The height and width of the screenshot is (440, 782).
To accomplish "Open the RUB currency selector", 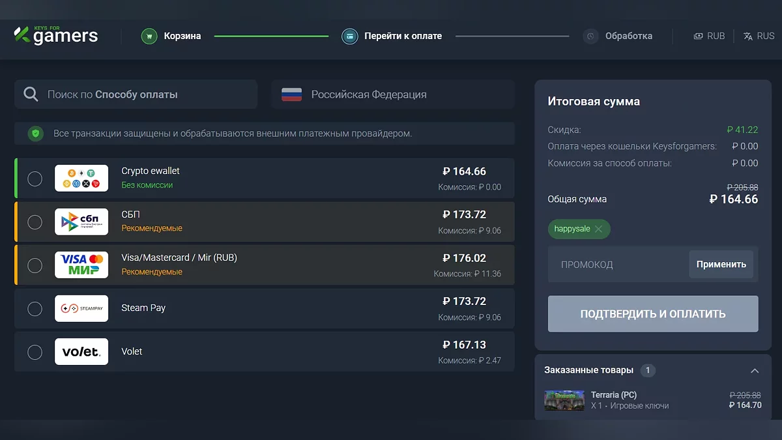I will (x=709, y=37).
